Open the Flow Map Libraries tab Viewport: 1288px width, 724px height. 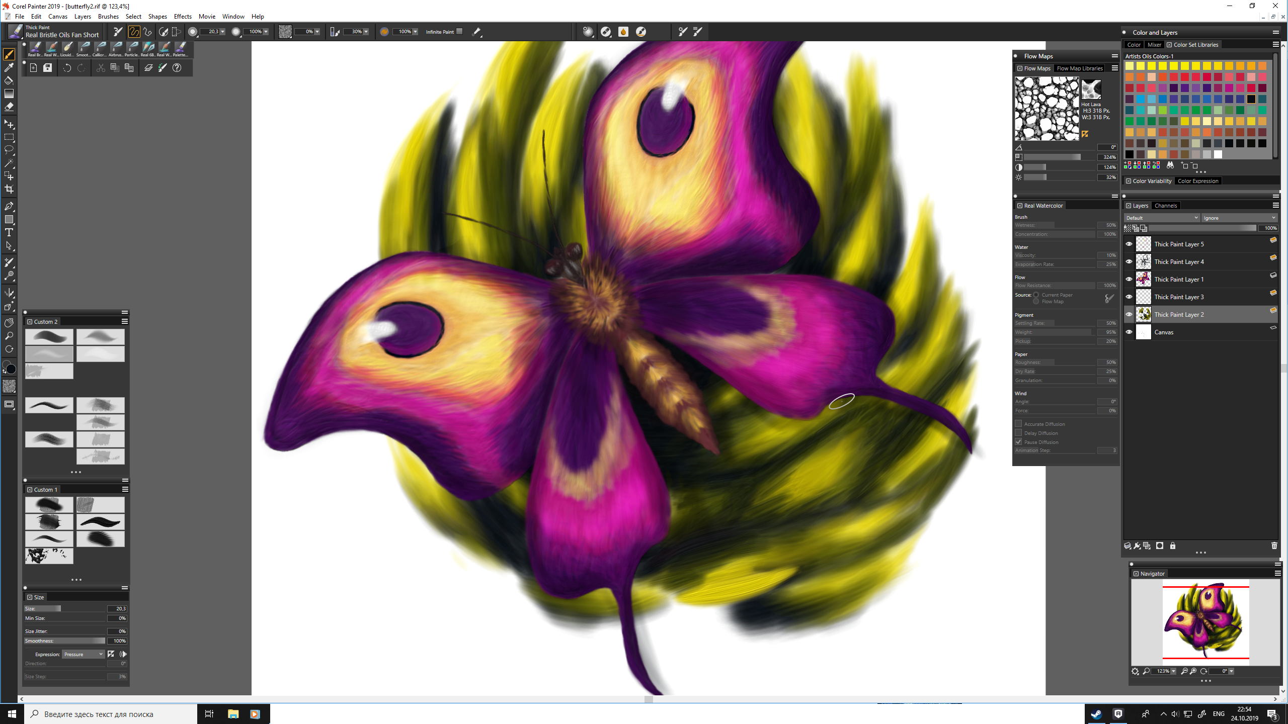click(x=1079, y=68)
